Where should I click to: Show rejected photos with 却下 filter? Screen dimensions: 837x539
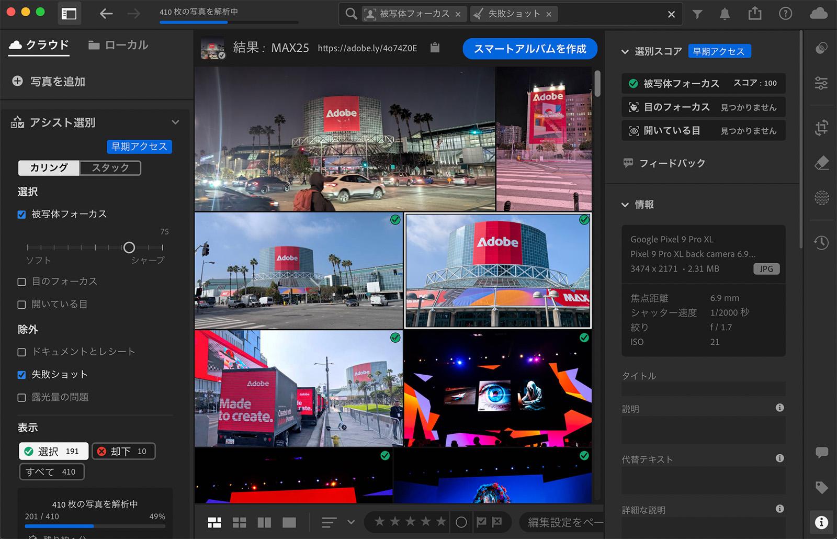(x=123, y=451)
